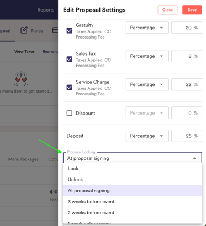This screenshot has width=206, height=226.
Task: Choose the At proposal signing option
Action: click(x=133, y=191)
